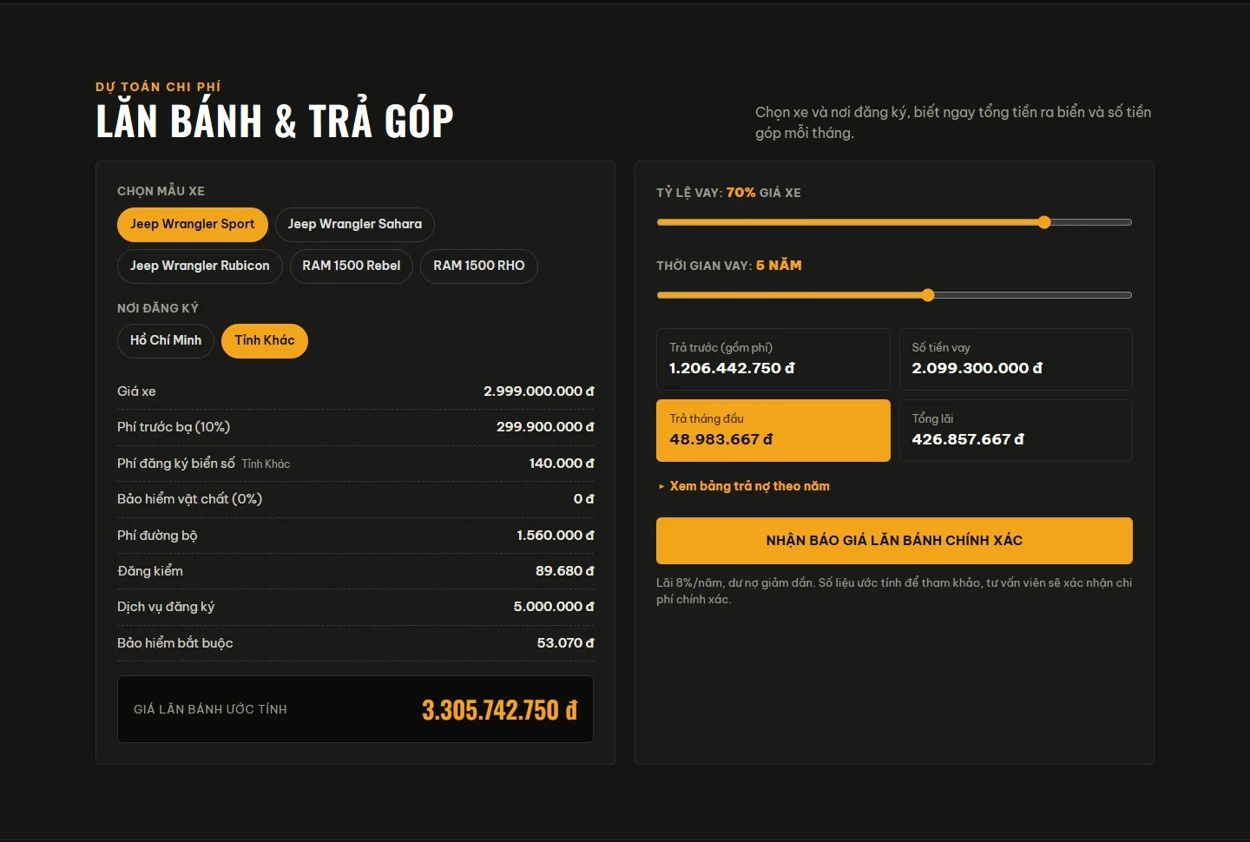Select Tỉnh Khác registration option

(265, 340)
